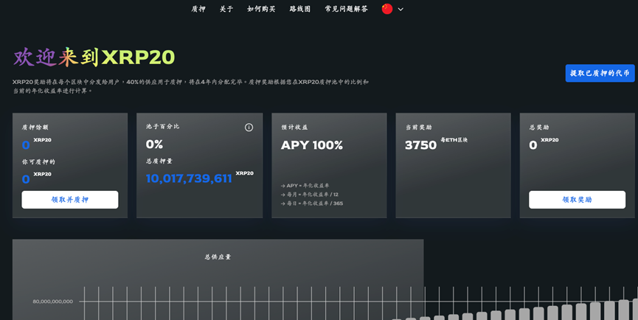
Task: Select the 3750 current reward value
Action: [420, 145]
